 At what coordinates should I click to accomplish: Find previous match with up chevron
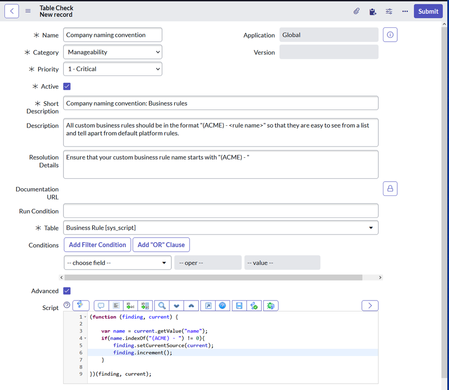191,306
